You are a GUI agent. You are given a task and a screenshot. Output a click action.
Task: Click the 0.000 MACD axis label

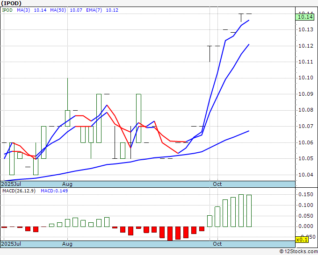pyautogui.click(x=306, y=226)
